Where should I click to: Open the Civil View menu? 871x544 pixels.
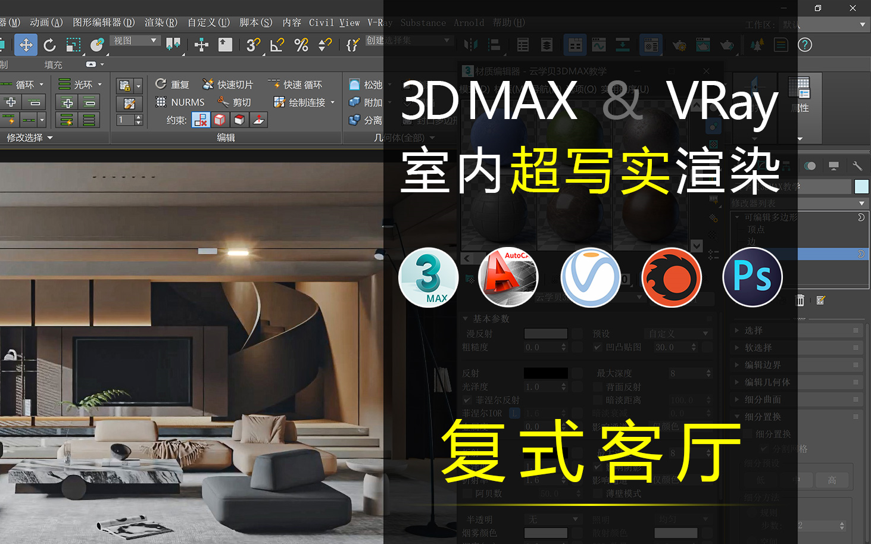(x=334, y=23)
